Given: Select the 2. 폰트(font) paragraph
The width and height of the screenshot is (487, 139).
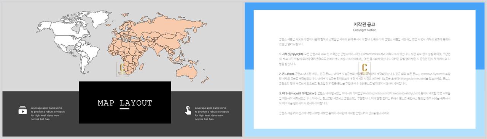Looking at the screenshot, I should (364, 79).
